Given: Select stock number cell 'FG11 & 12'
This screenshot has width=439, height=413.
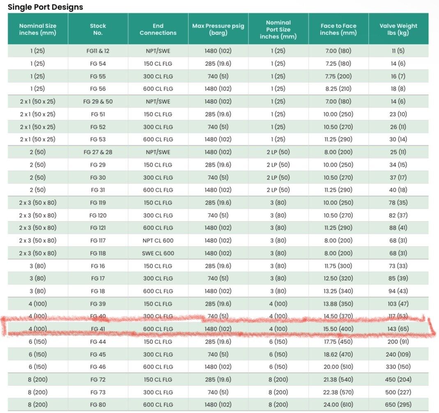Looking at the screenshot, I should tap(98, 51).
